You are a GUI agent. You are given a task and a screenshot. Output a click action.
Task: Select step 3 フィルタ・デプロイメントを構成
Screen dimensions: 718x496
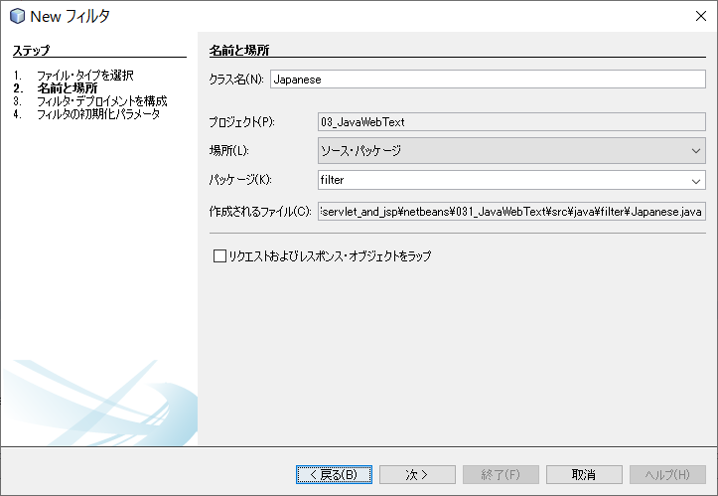click(x=101, y=100)
